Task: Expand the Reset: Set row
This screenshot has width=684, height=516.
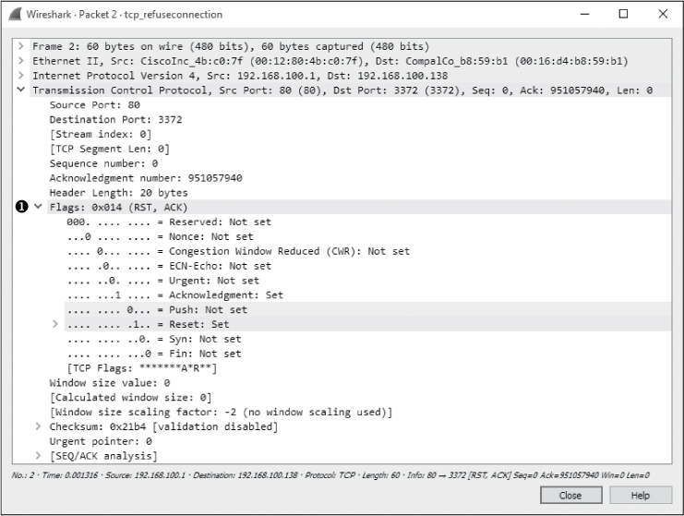Action: 55,324
